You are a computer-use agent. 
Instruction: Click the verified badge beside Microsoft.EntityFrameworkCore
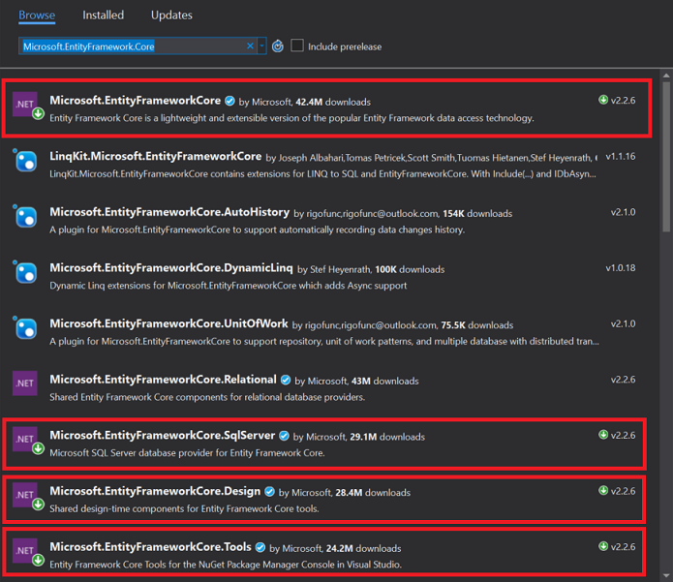click(230, 101)
